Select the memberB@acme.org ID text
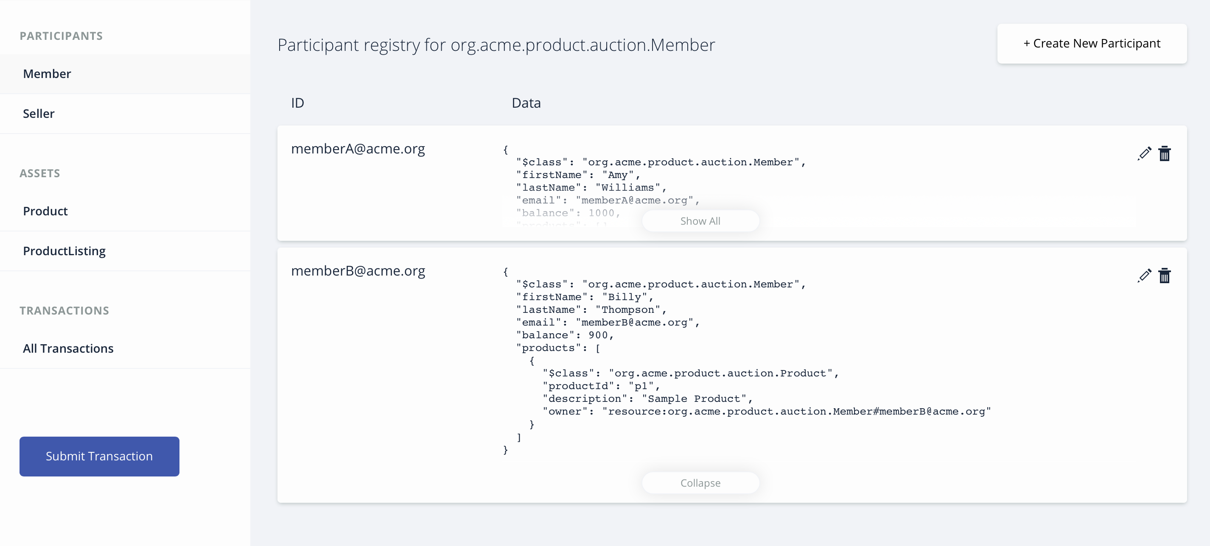The image size is (1210, 546). (358, 271)
